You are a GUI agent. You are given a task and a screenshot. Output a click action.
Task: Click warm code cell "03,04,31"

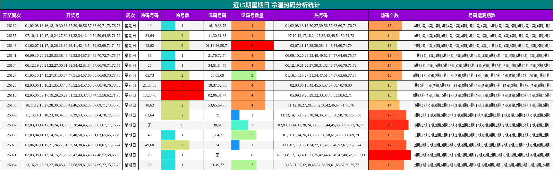click(217, 135)
